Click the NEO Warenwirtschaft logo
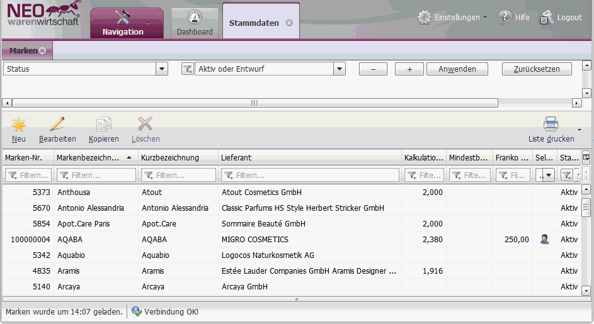The width and height of the screenshot is (594, 324). point(43,14)
